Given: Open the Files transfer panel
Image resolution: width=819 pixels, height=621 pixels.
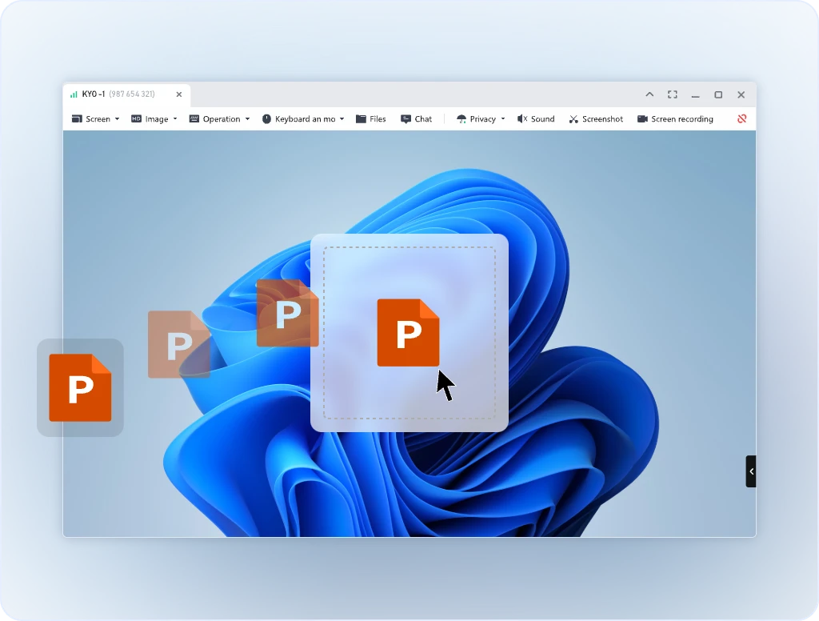Looking at the screenshot, I should [x=371, y=119].
